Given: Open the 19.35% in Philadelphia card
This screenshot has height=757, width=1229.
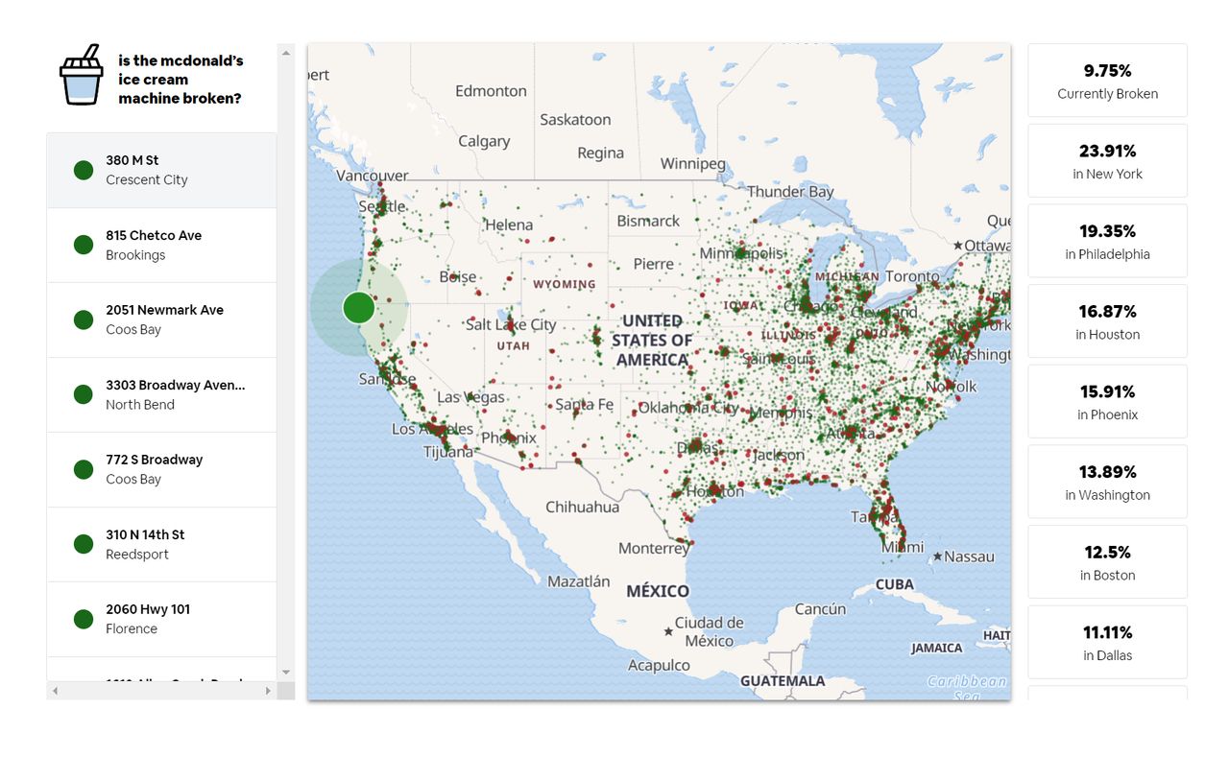Looking at the screenshot, I should [x=1107, y=241].
